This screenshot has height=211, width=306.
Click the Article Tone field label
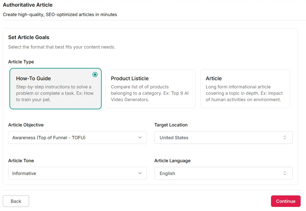coord(21,161)
